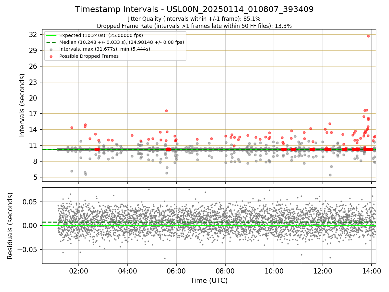Click the 20 y-axis tick label
This screenshot has width=389, height=292.
33,98
